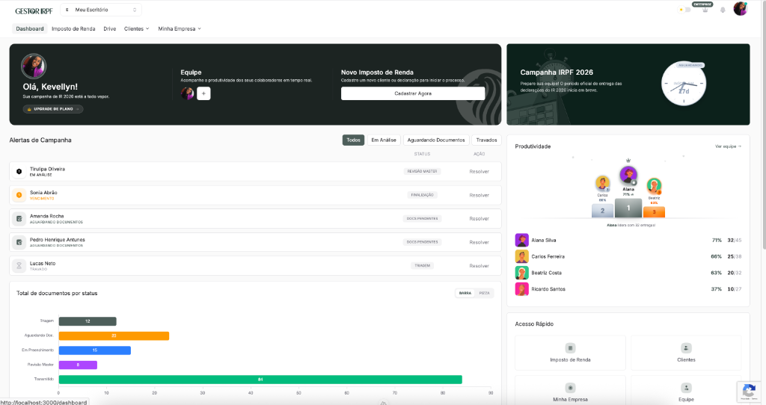Expand the Clientes dropdown menu

(137, 29)
